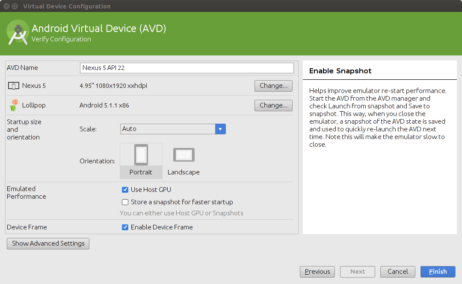Close the Virtual Device Configuration window
Image resolution: width=462 pixels, height=284 pixels.
pos(7,6)
